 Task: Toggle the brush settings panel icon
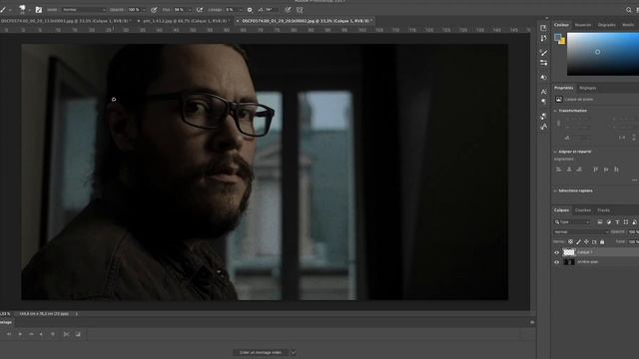(x=39, y=10)
